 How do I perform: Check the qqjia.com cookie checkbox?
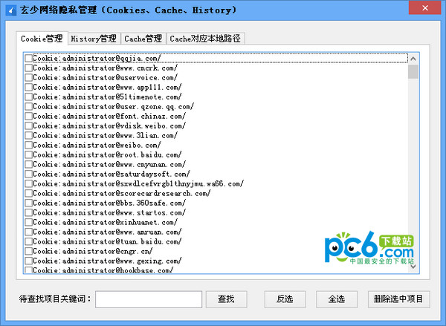click(28, 58)
